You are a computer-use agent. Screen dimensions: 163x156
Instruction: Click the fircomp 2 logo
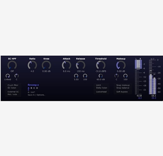click(33, 85)
